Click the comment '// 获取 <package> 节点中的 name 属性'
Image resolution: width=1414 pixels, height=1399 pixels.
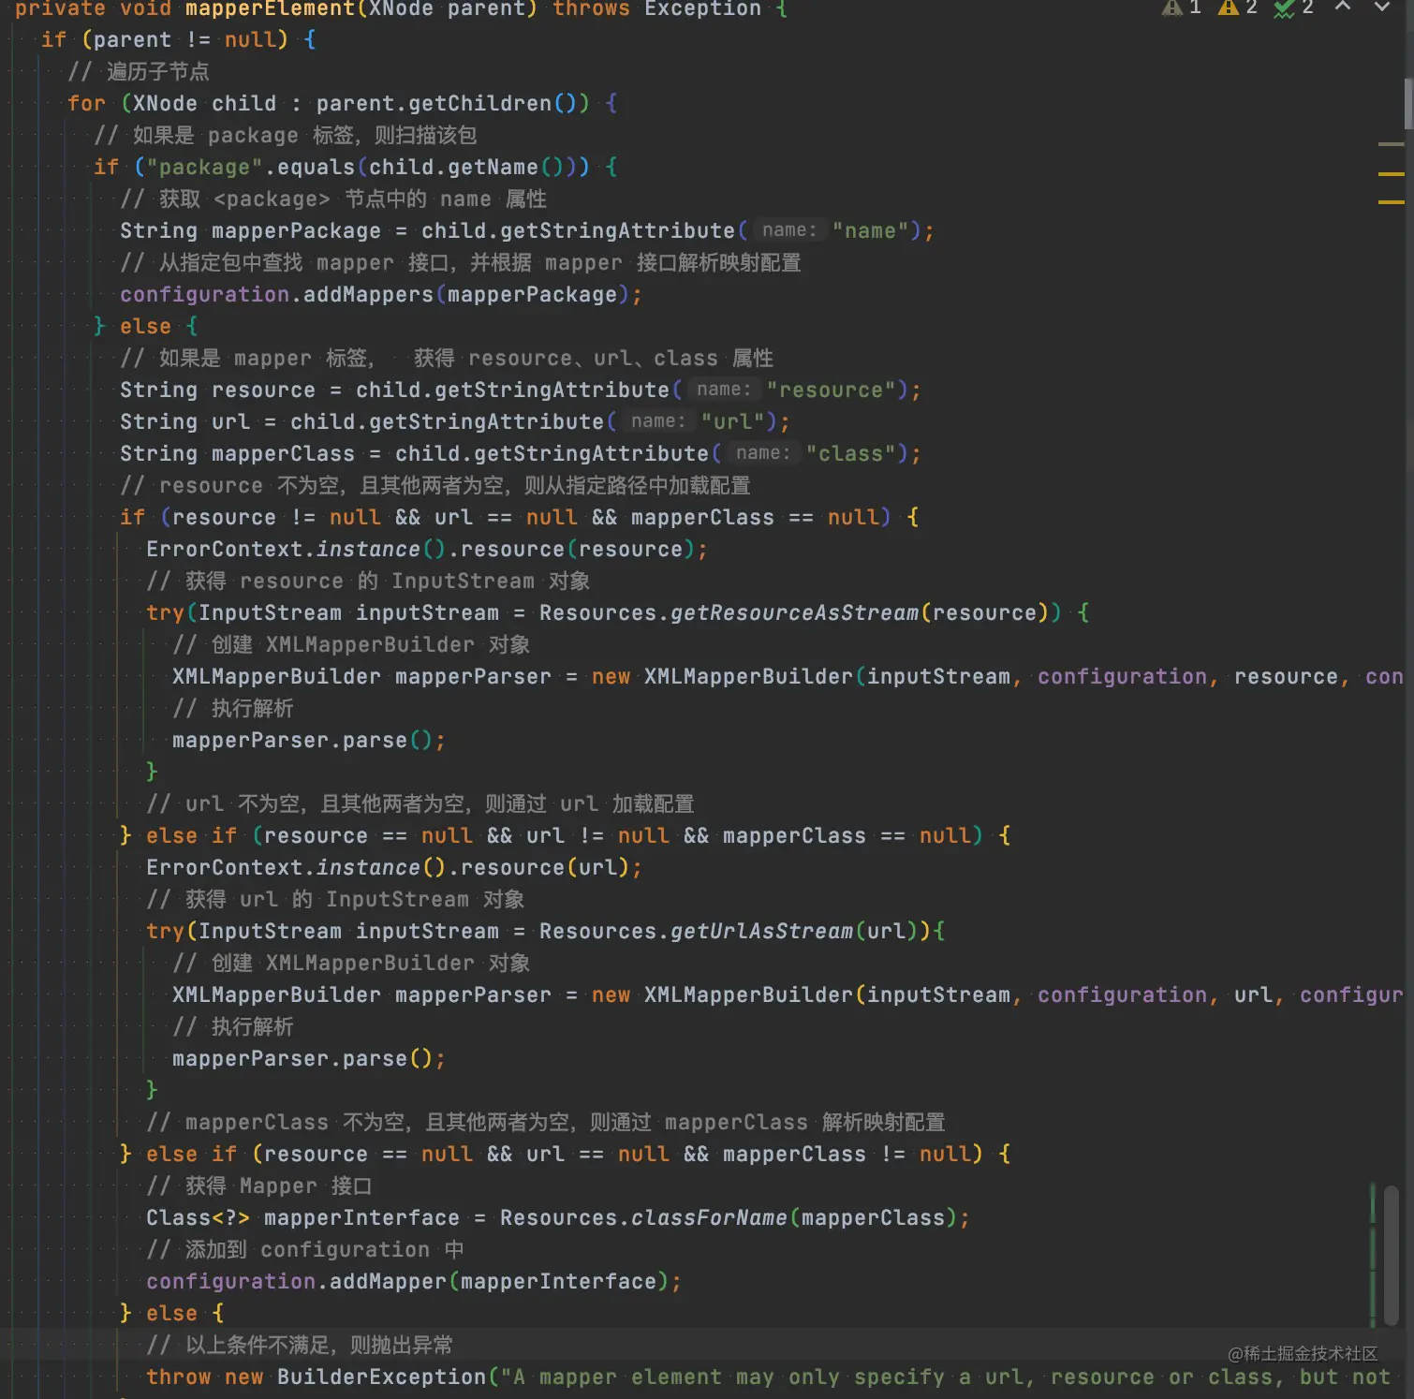[x=333, y=199]
